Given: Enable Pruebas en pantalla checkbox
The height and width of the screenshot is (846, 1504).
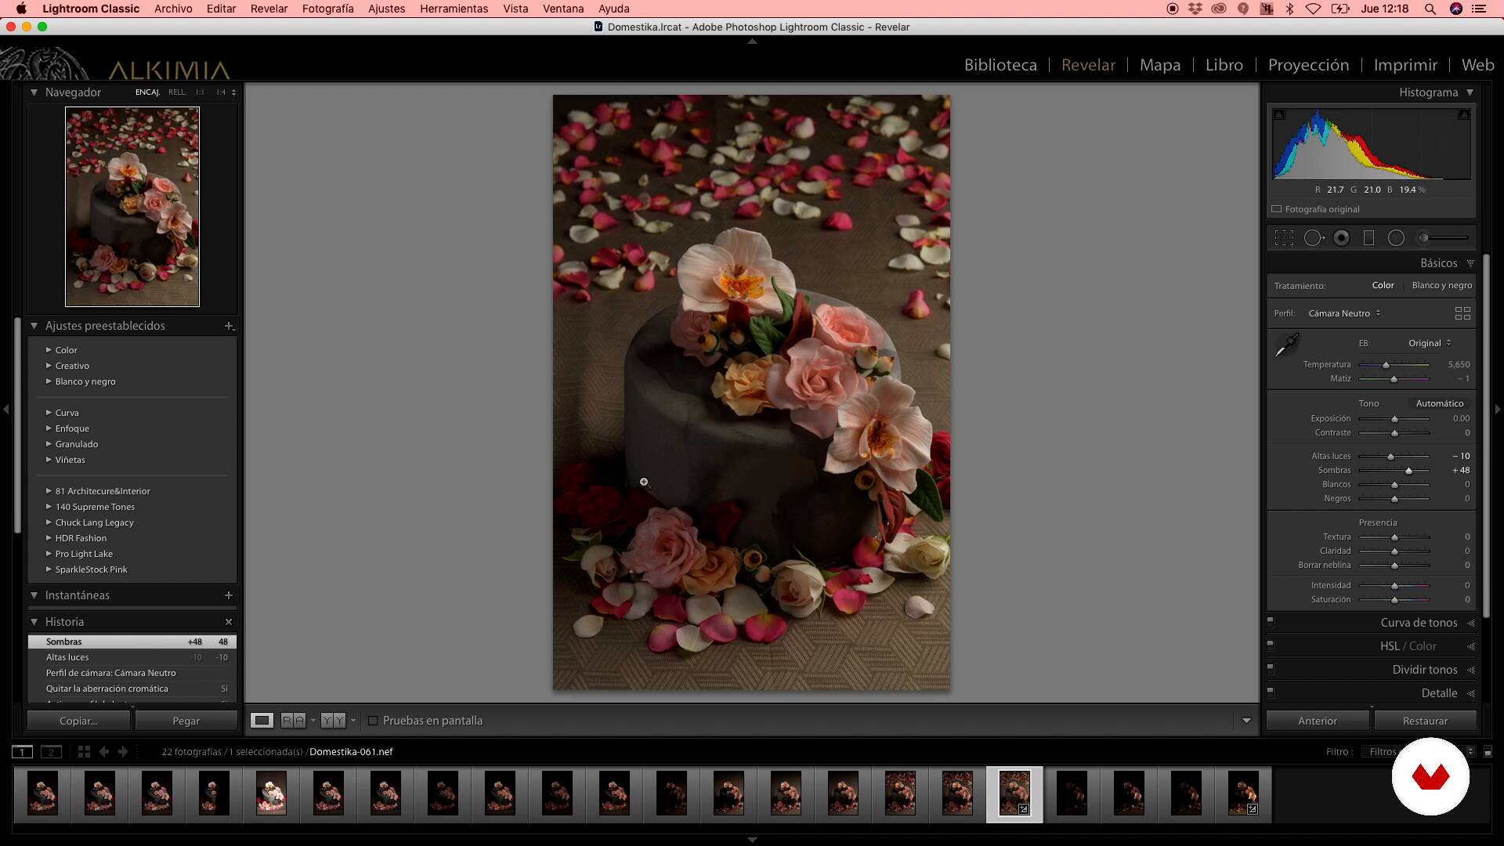Looking at the screenshot, I should (x=373, y=721).
